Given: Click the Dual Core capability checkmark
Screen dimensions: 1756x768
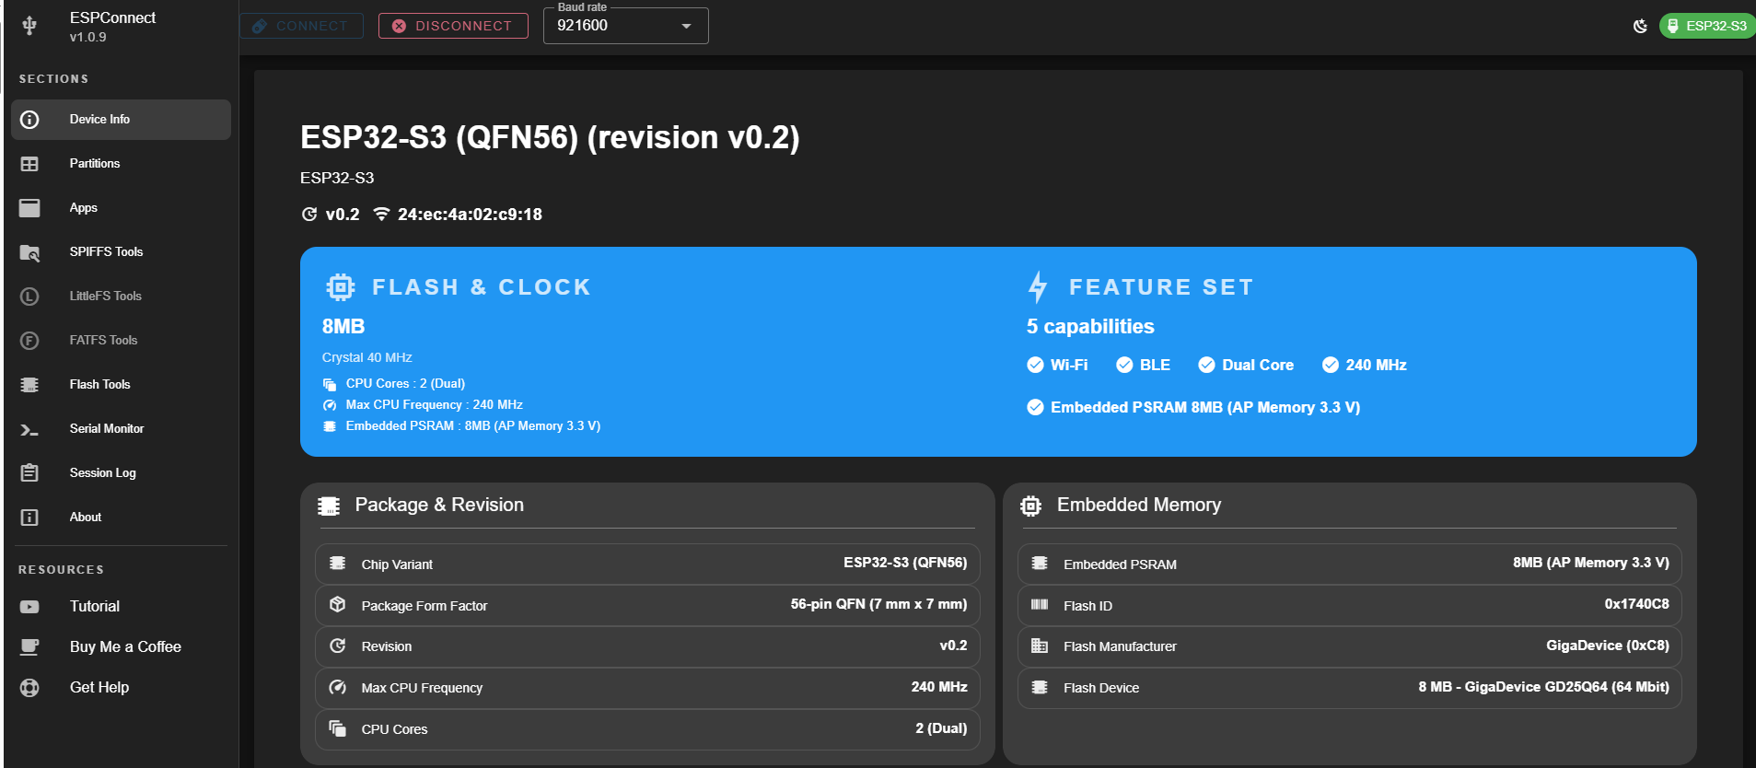Looking at the screenshot, I should [1206, 365].
